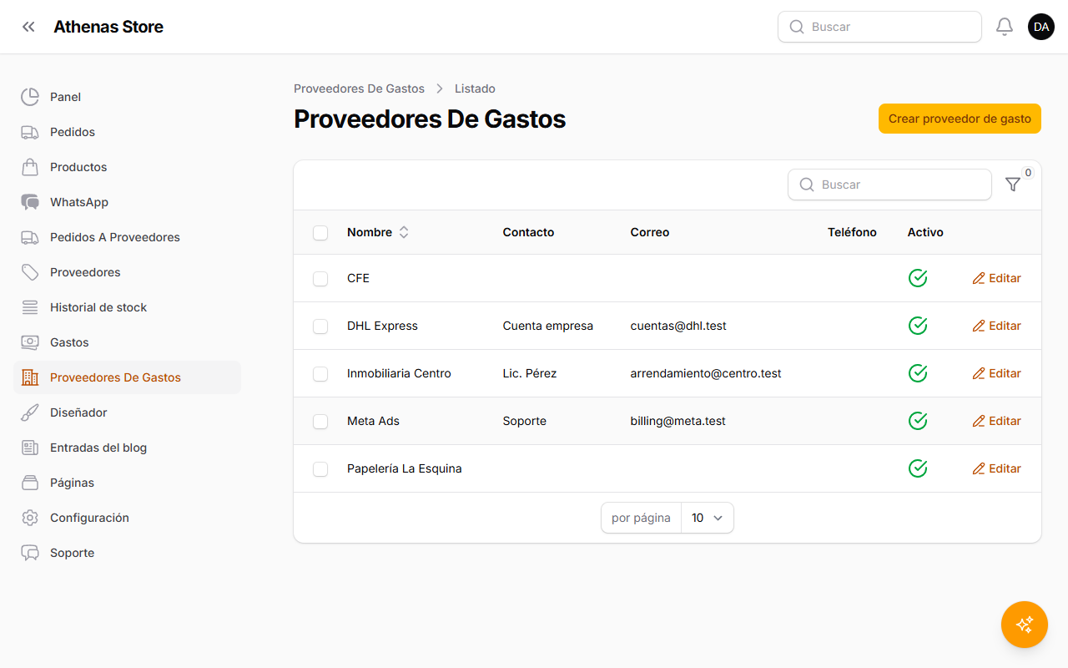The image size is (1068, 668).
Task: Edit the Papelería La Esquina provider
Action: click(x=996, y=468)
